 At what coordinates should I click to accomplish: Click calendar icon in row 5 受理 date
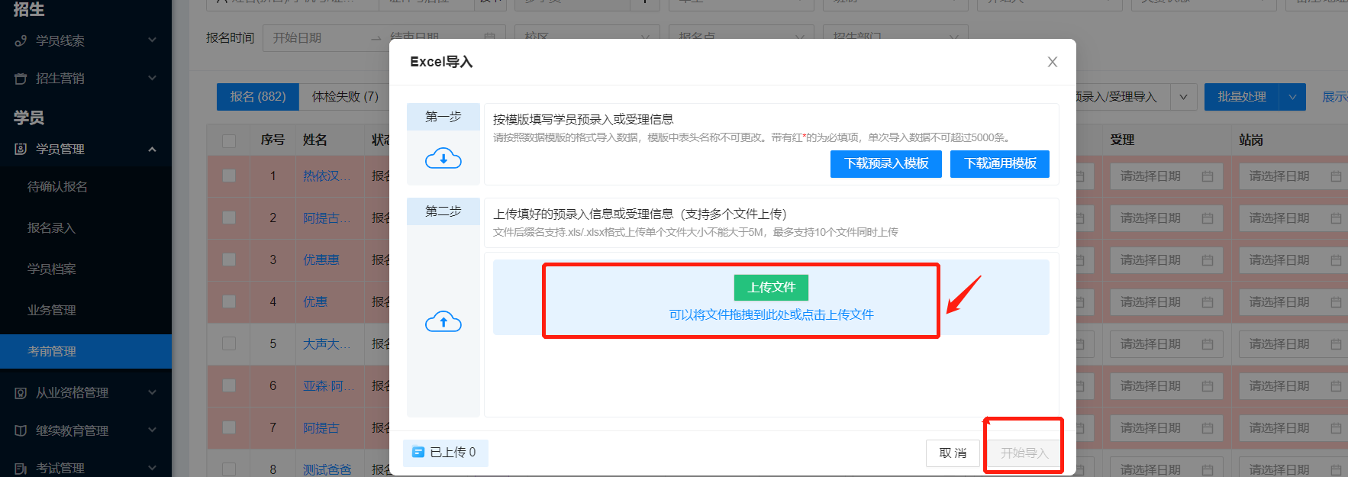coord(1208,344)
